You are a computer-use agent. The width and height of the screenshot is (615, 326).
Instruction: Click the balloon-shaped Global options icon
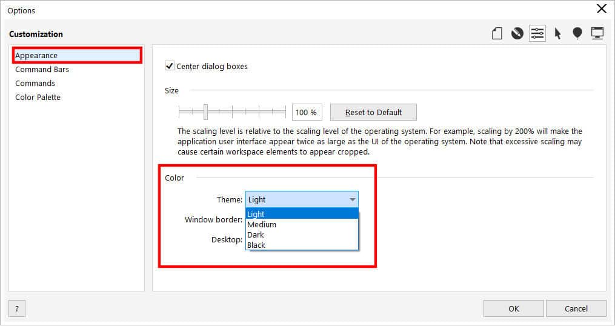click(577, 34)
